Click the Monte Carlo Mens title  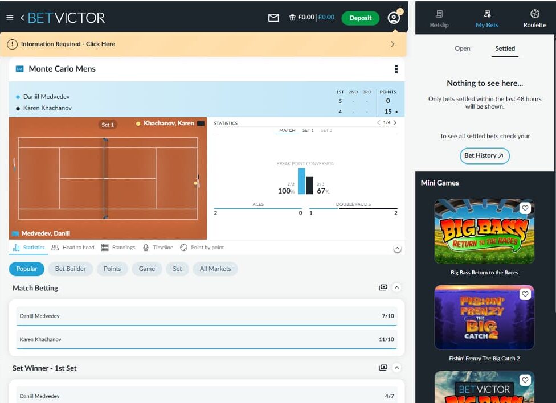click(x=62, y=69)
